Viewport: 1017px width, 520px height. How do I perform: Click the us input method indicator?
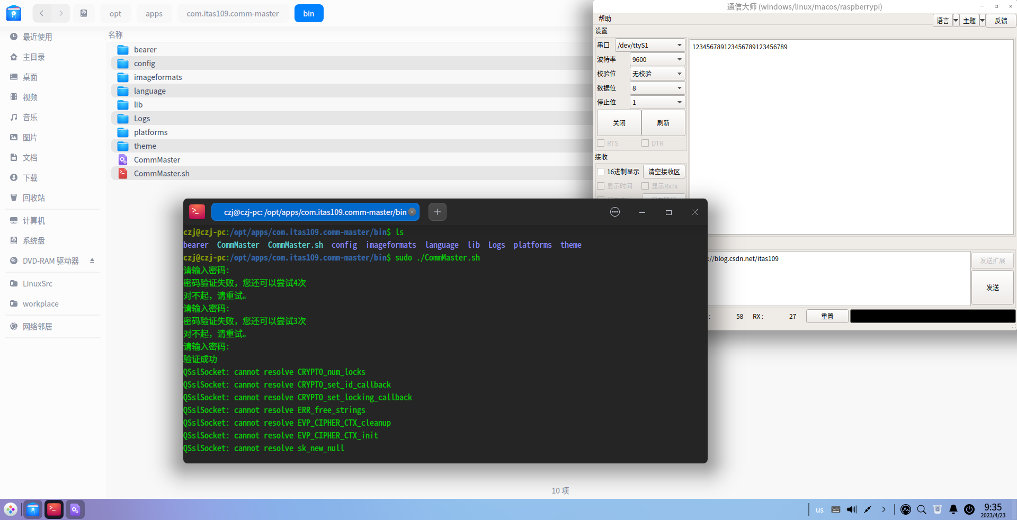click(x=820, y=510)
